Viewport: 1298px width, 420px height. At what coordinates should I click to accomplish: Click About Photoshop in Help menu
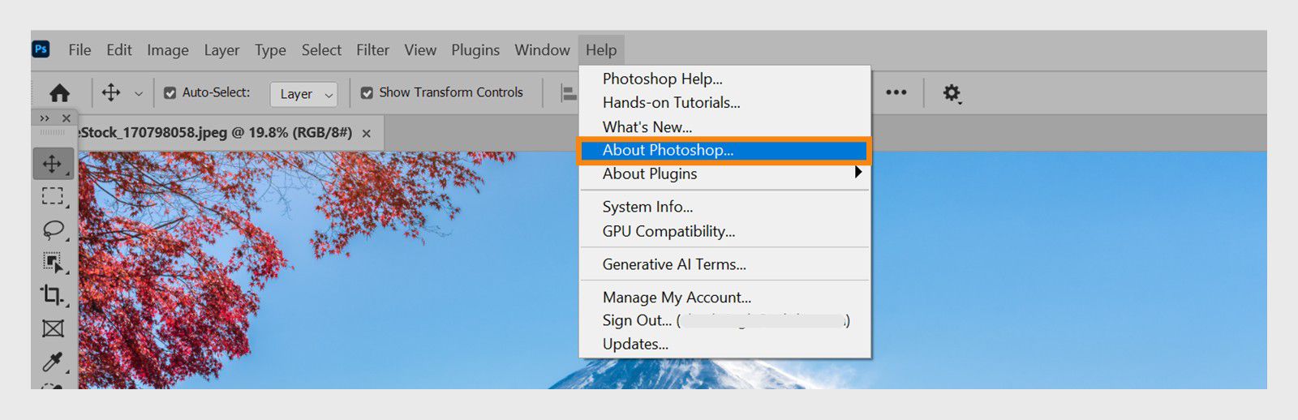pyautogui.click(x=668, y=150)
